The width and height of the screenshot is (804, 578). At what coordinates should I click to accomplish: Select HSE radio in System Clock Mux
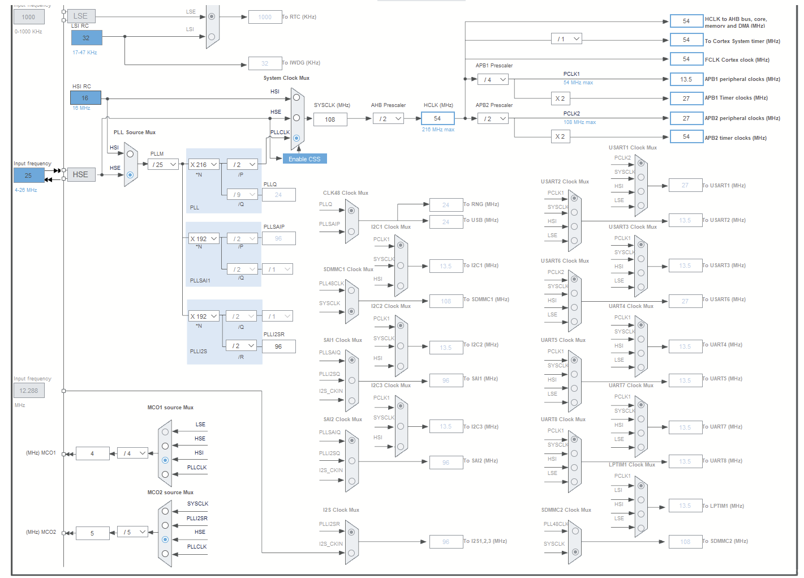point(296,118)
